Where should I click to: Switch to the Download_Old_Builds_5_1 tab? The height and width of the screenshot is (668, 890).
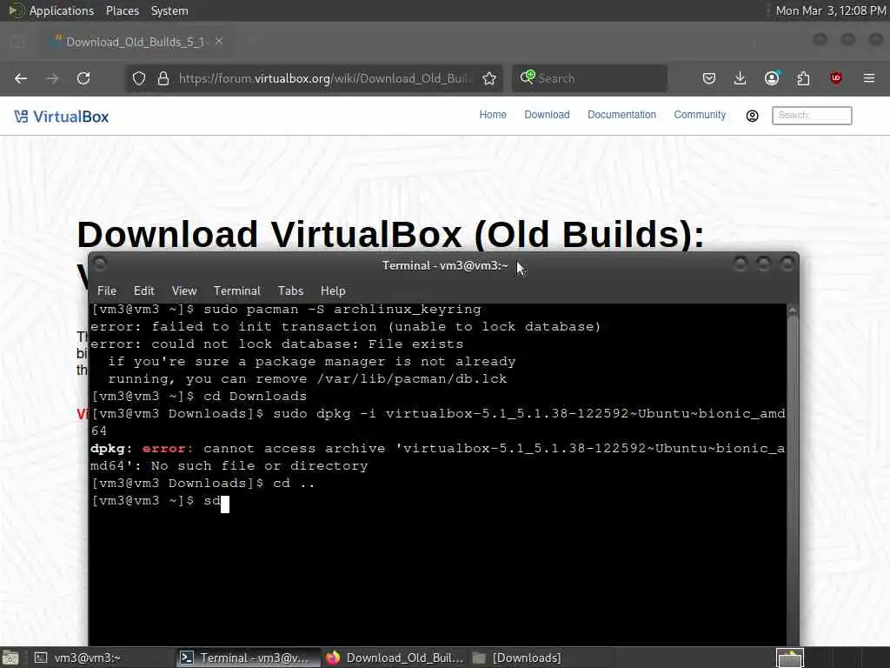(x=135, y=42)
